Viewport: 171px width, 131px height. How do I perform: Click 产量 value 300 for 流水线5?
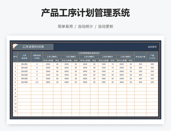[x=152, y=79]
